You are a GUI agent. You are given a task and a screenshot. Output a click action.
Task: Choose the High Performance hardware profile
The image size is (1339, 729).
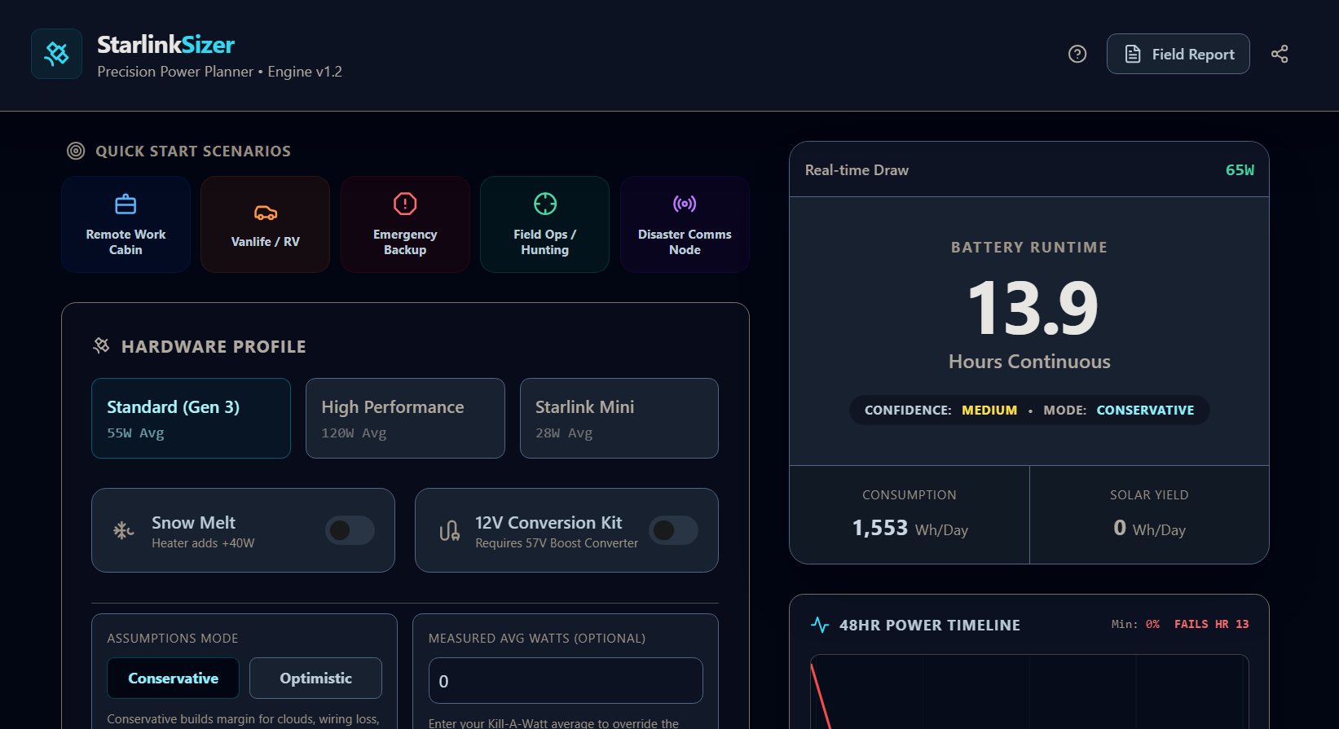click(405, 418)
